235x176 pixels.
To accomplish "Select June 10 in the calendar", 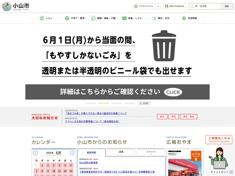I will point(54,171).
